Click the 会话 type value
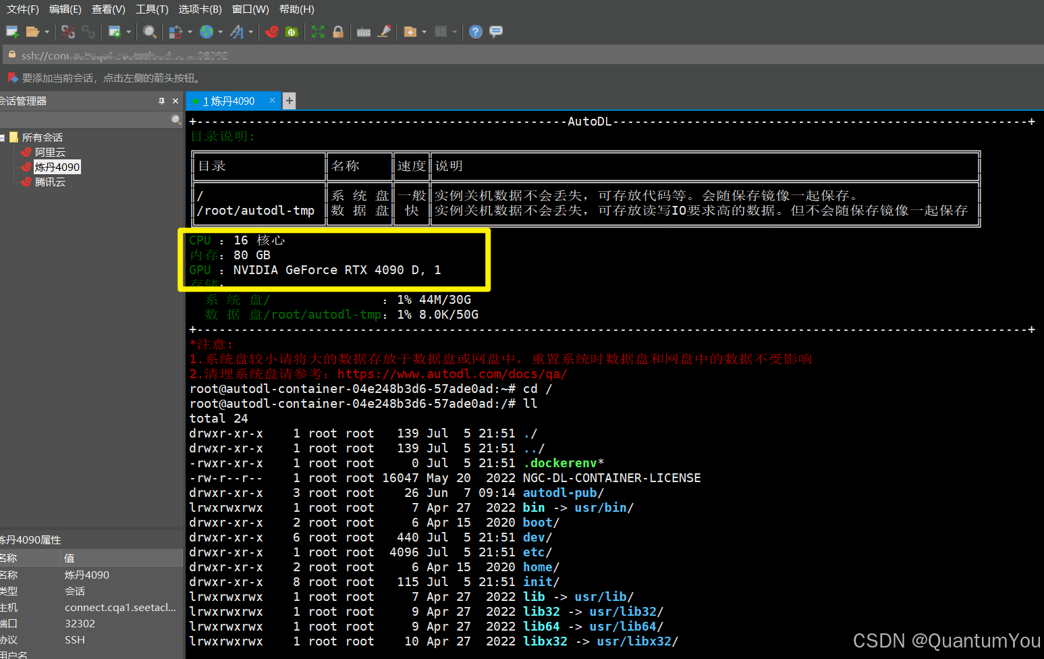 click(75, 591)
